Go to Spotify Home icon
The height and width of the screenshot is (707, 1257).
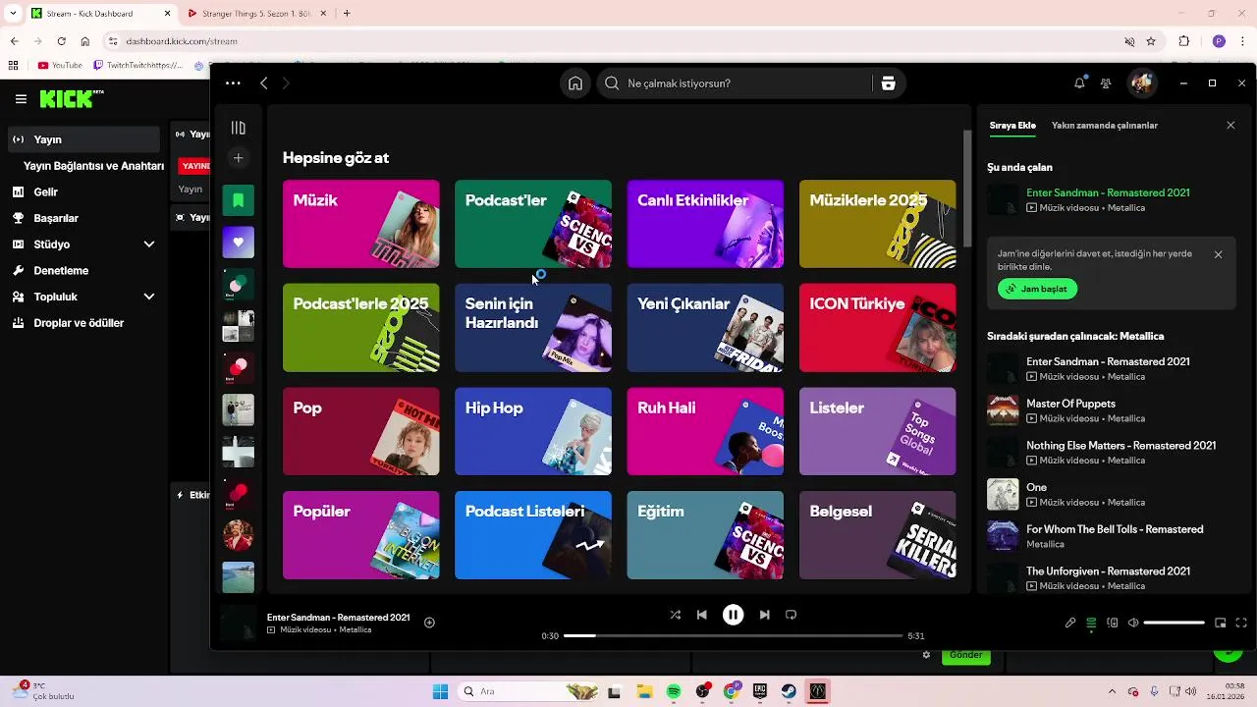[x=575, y=83]
